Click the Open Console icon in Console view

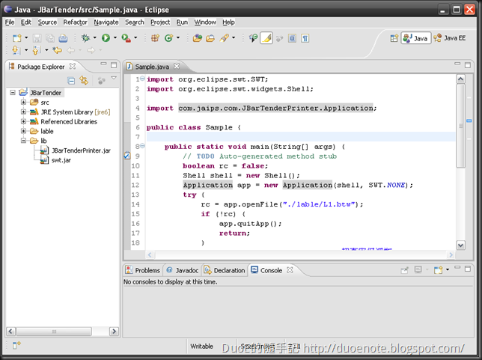point(439,270)
